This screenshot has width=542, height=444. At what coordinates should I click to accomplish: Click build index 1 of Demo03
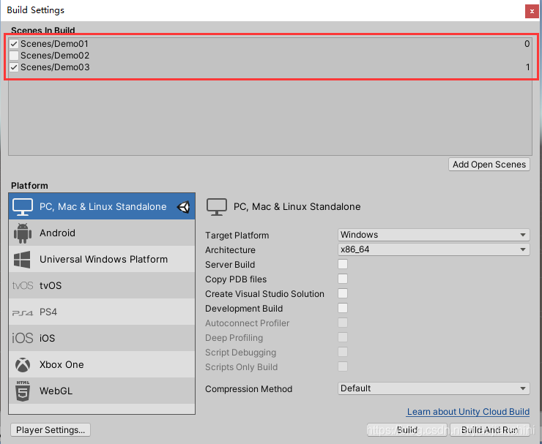527,67
